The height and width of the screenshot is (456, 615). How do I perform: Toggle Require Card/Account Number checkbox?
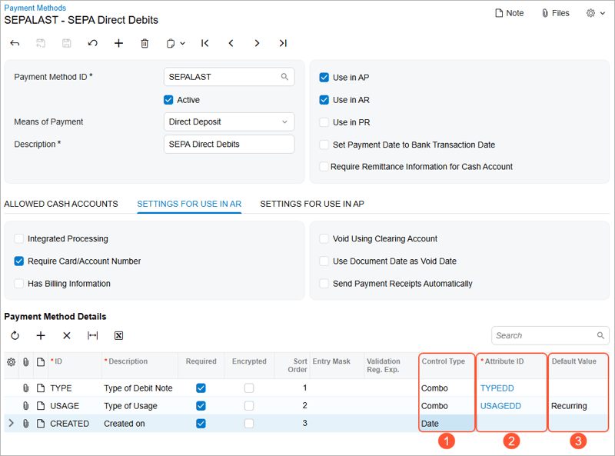click(x=18, y=261)
